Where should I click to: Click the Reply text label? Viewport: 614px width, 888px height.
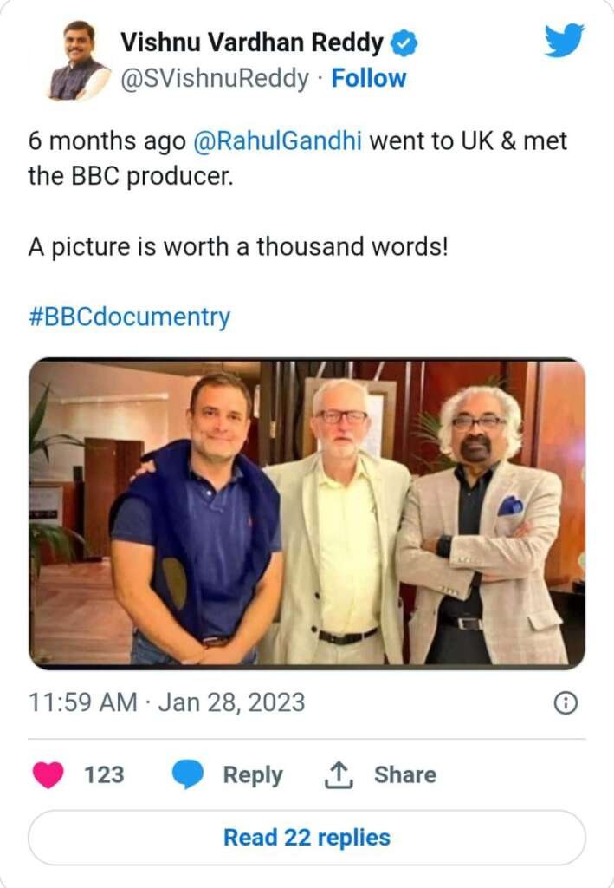click(x=253, y=774)
